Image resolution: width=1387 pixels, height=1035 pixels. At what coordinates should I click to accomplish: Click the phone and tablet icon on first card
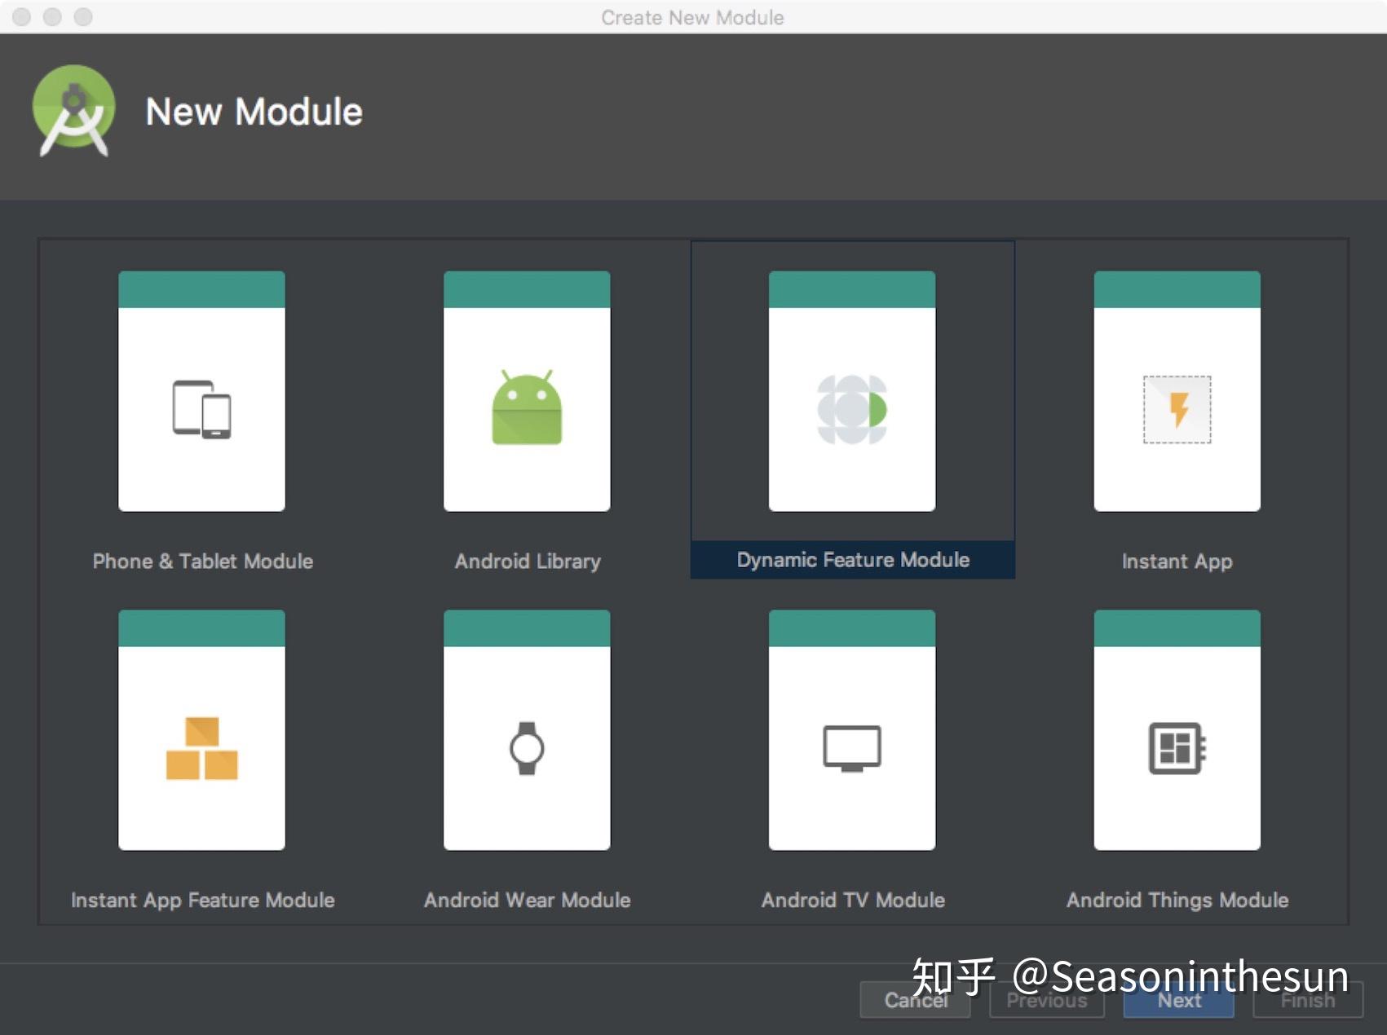(202, 407)
